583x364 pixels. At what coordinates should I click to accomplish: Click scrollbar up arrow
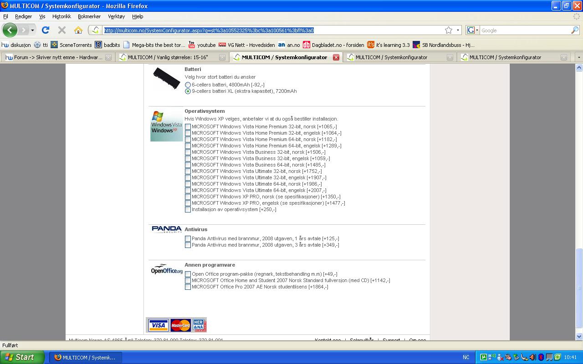click(579, 68)
